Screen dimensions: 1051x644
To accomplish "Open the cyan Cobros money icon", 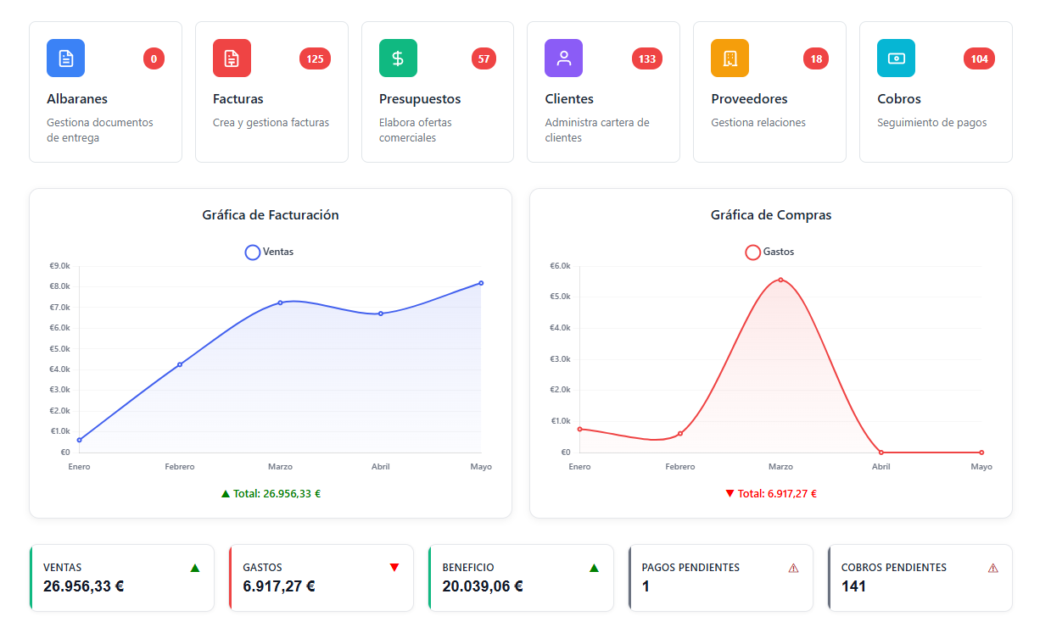I will tap(896, 58).
